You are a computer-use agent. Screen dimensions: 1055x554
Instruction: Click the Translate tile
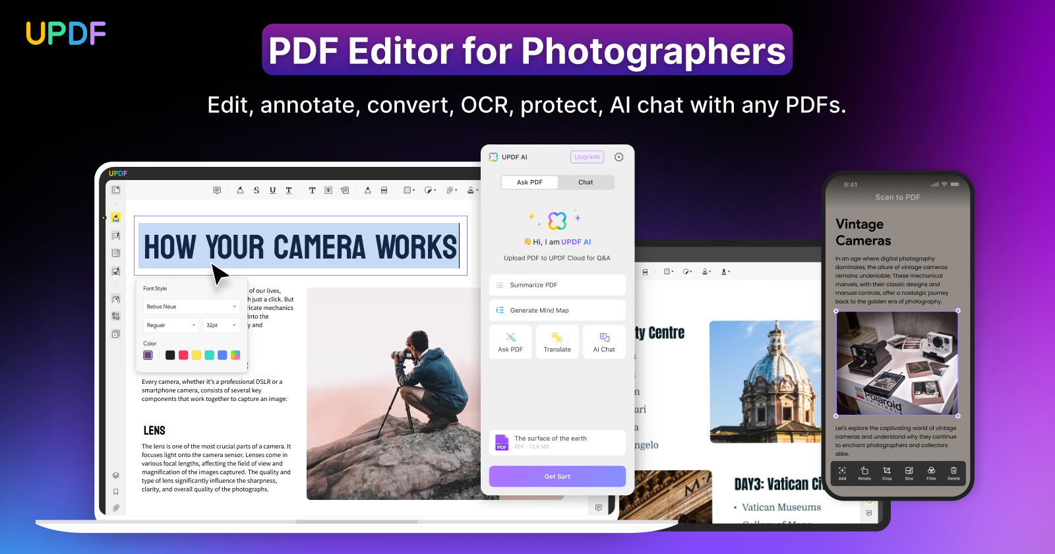pos(557,342)
